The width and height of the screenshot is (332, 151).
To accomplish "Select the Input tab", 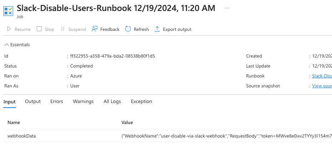I will coord(10,102).
